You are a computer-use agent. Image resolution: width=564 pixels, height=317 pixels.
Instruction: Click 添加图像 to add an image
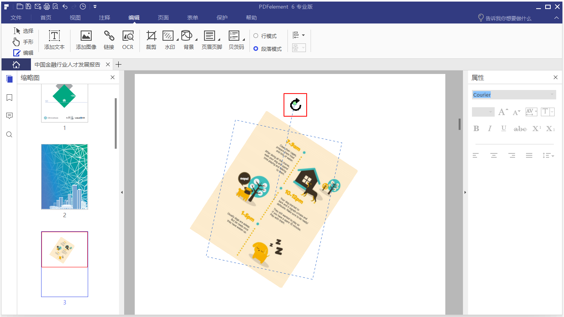click(86, 40)
